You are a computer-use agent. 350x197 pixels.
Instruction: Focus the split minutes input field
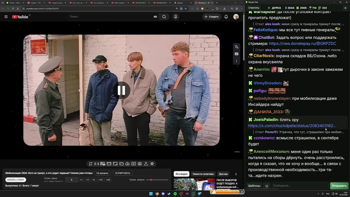(72, 180)
